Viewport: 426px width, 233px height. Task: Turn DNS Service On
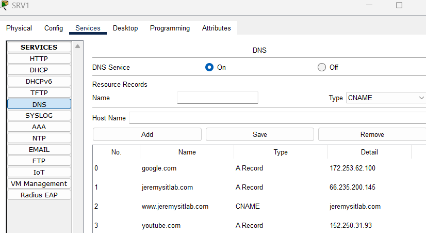[209, 67]
